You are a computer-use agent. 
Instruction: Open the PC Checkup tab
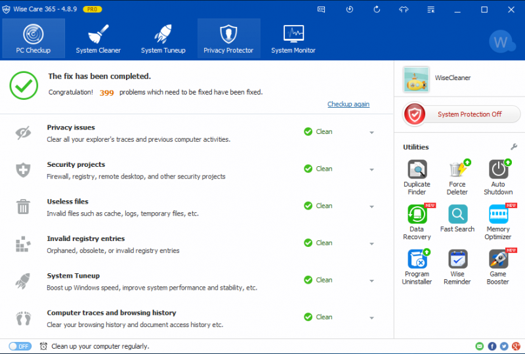(33, 39)
